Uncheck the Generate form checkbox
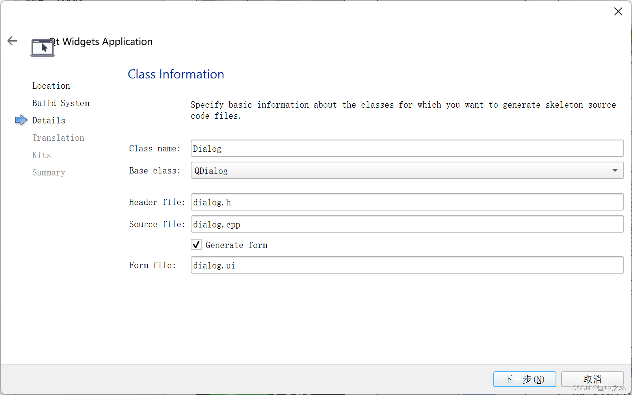This screenshot has height=395, width=632. [196, 245]
